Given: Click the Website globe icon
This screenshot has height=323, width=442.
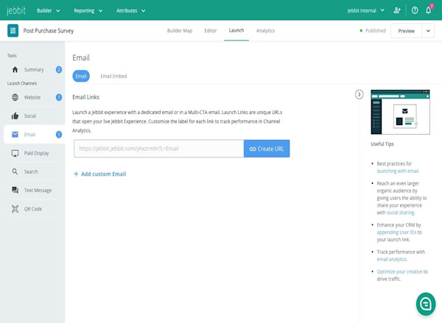Looking at the screenshot, I should tap(15, 97).
